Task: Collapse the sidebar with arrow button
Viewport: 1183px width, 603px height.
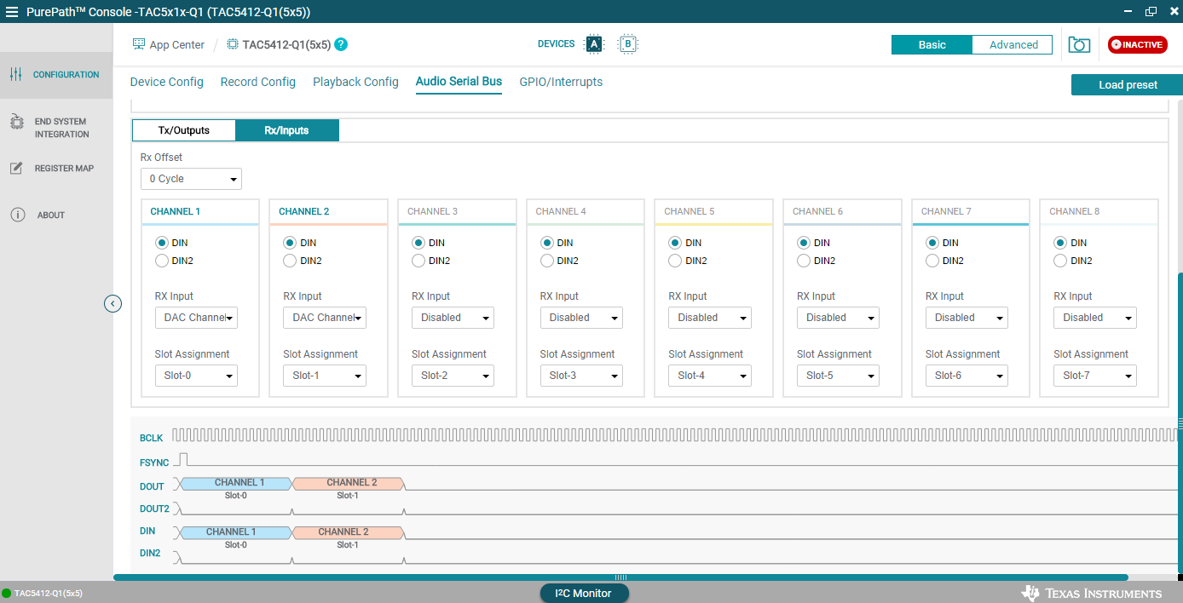Action: click(x=113, y=303)
